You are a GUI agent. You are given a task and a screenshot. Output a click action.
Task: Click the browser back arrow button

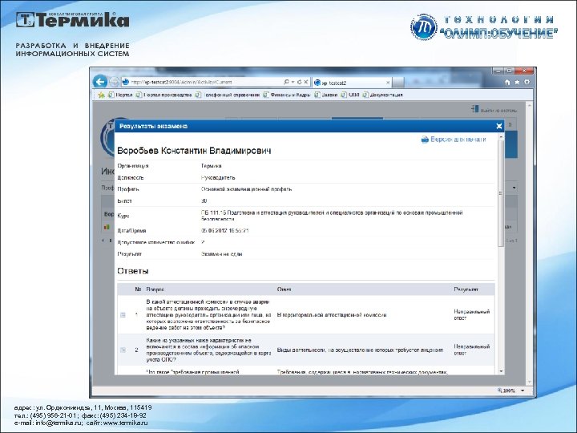(100, 82)
